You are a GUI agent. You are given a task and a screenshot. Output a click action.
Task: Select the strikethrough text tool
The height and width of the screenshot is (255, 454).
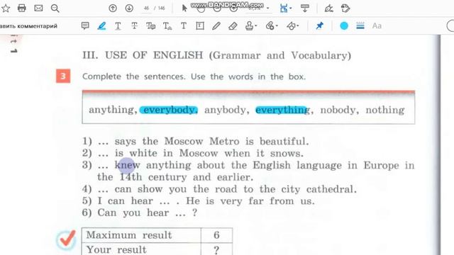[x=134, y=26]
